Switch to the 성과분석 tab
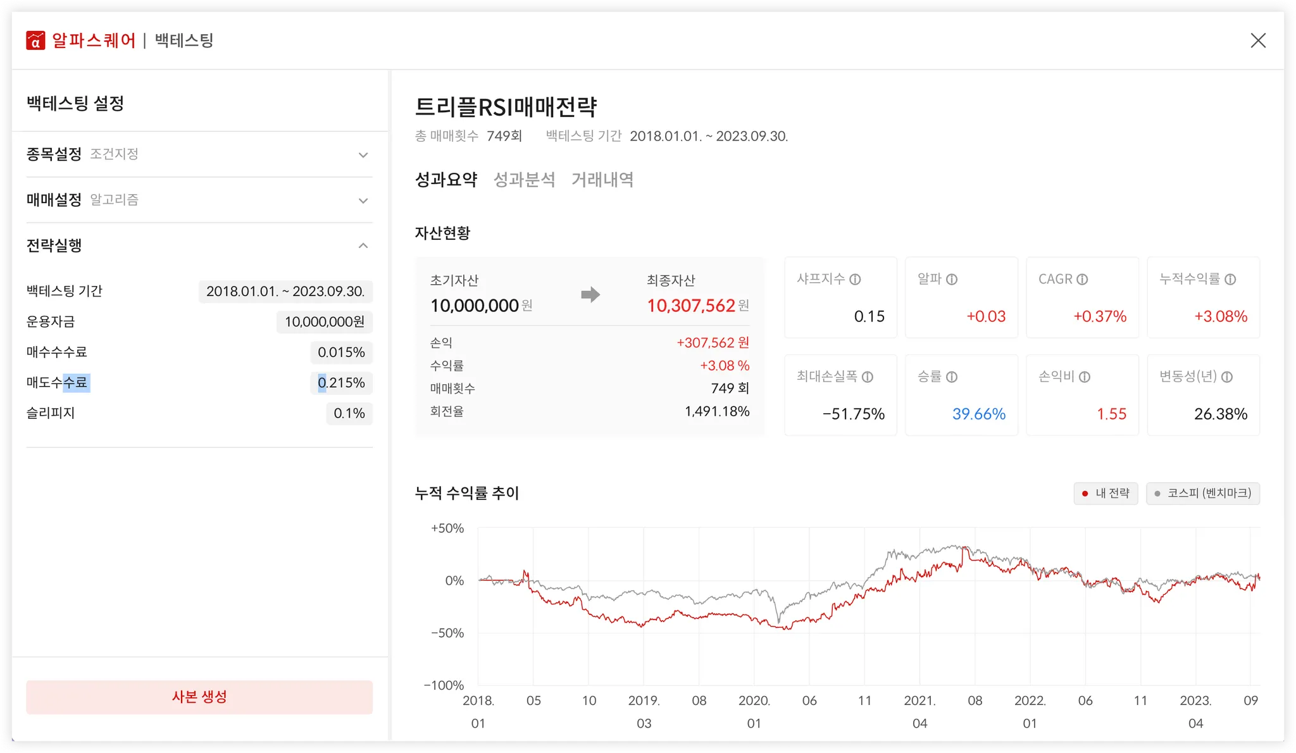This screenshot has width=1296, height=753. click(x=524, y=180)
